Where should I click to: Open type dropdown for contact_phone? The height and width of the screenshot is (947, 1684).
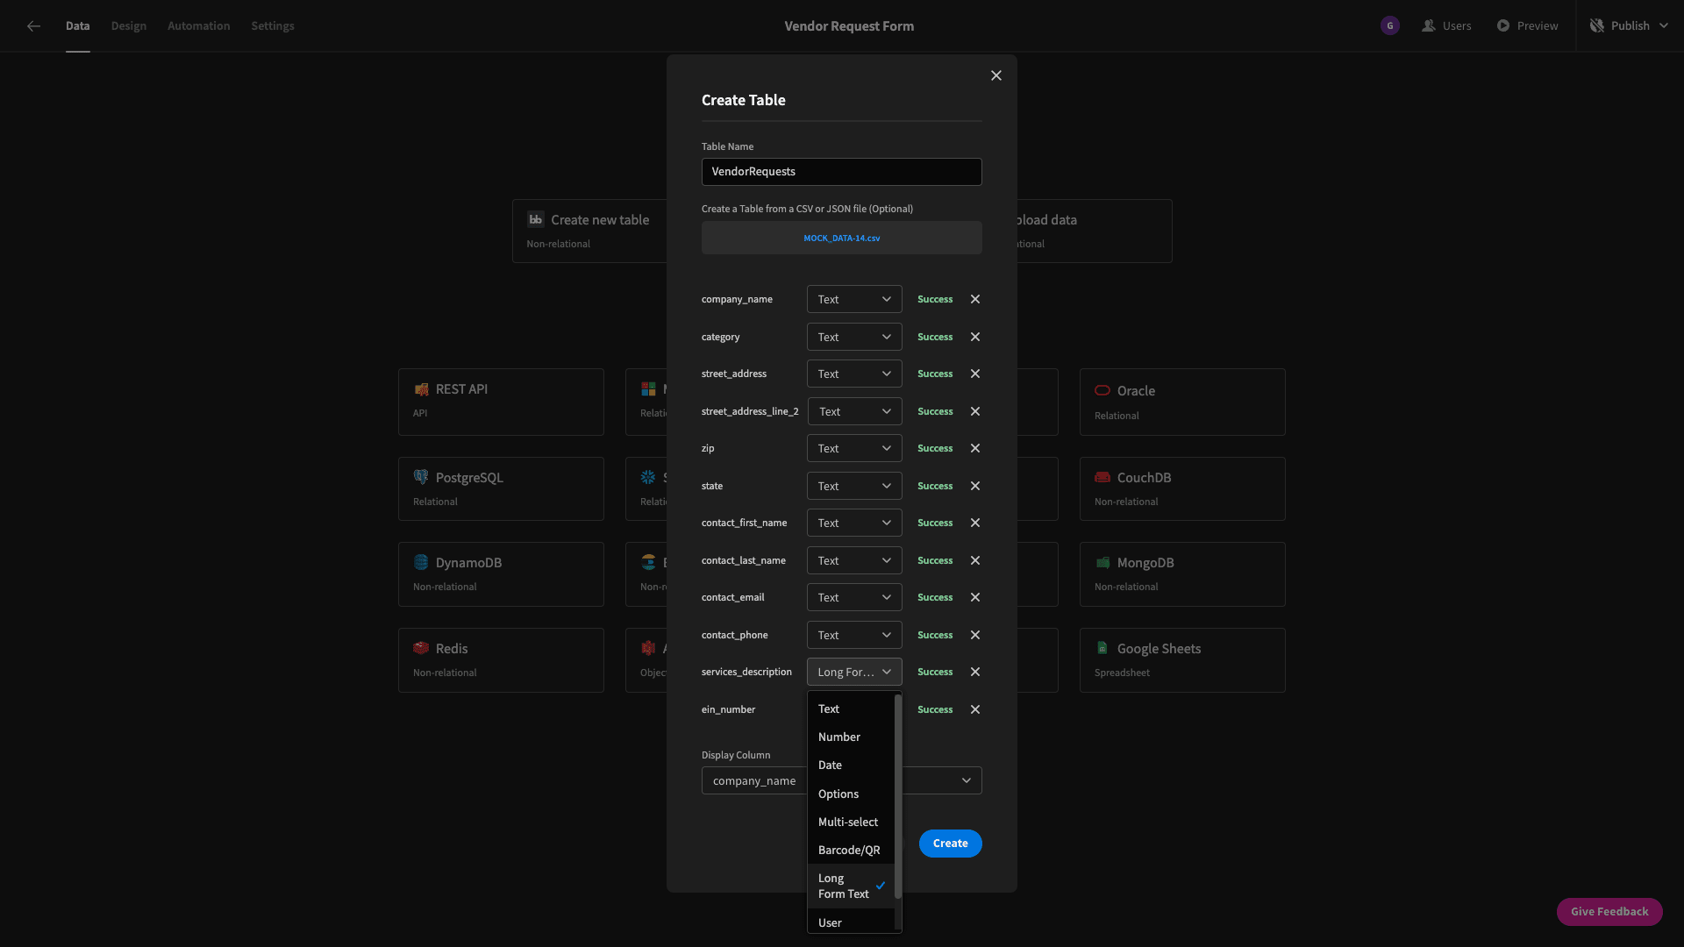pyautogui.click(x=854, y=635)
